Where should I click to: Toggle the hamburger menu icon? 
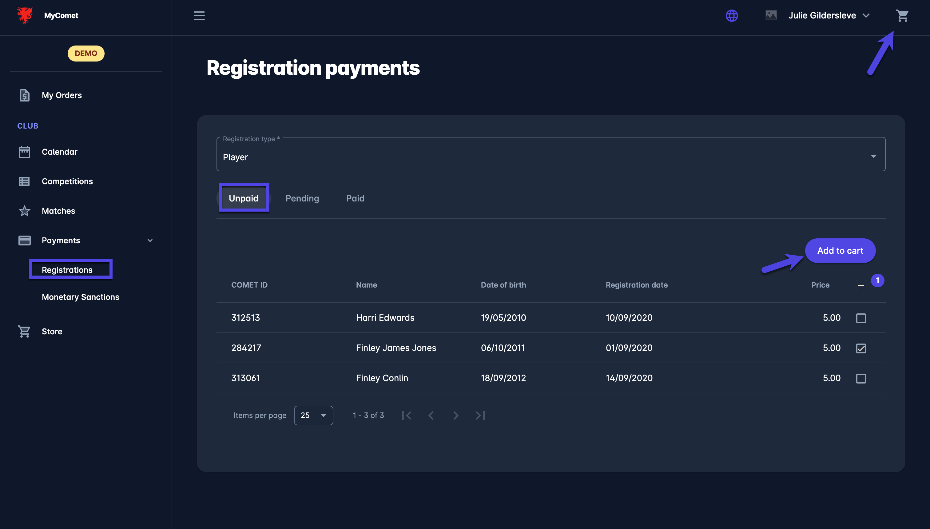199,16
